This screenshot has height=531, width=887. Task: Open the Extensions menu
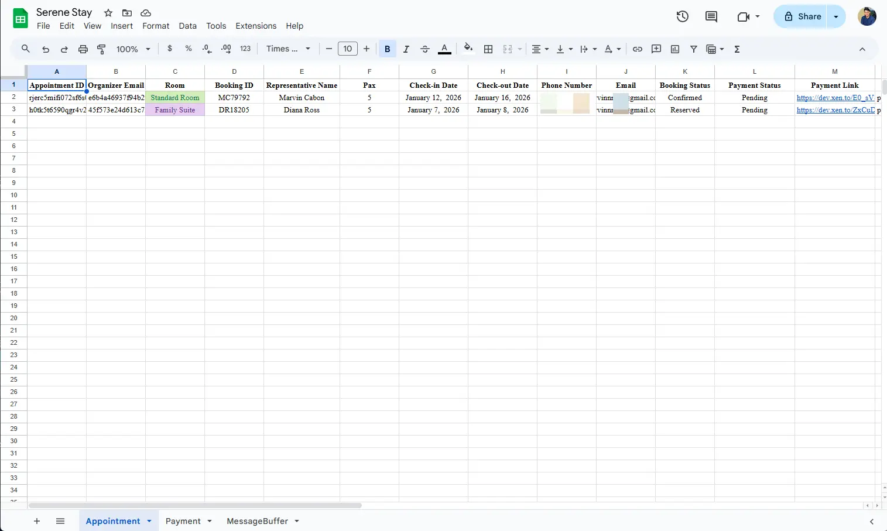pyautogui.click(x=256, y=26)
